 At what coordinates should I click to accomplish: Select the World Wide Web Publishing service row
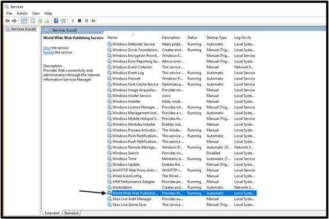(182, 193)
